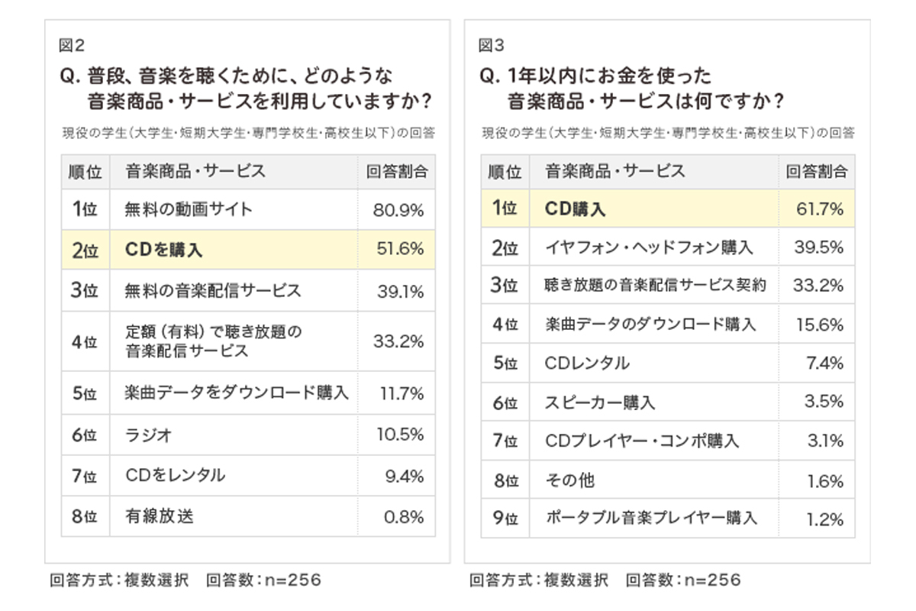Click the 回答割合 header in 図2

pos(396,172)
